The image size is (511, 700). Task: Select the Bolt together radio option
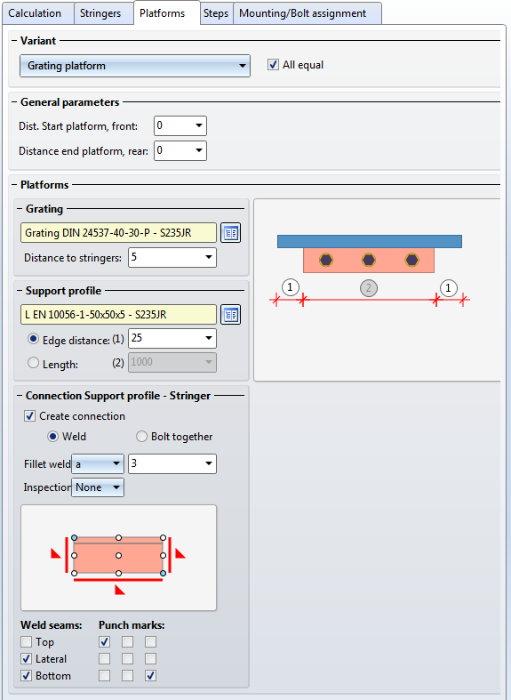[x=141, y=437]
